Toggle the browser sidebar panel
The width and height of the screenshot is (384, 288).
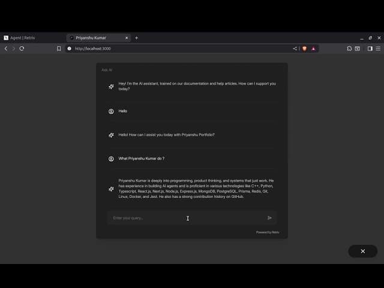(x=370, y=49)
